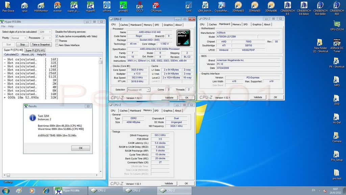Image resolution: width=346 pixels, height=195 pixels.
Task: Switch to Caches tab in top CPU-Z window
Action: (124, 25)
